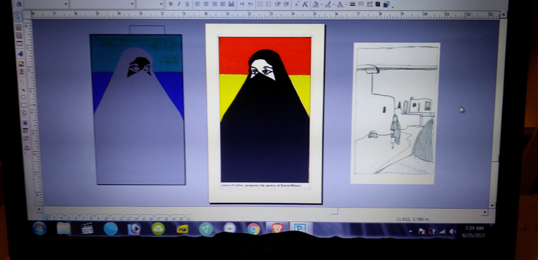Apply 3-D Style to selected object

pyautogui.click(x=386, y=5)
